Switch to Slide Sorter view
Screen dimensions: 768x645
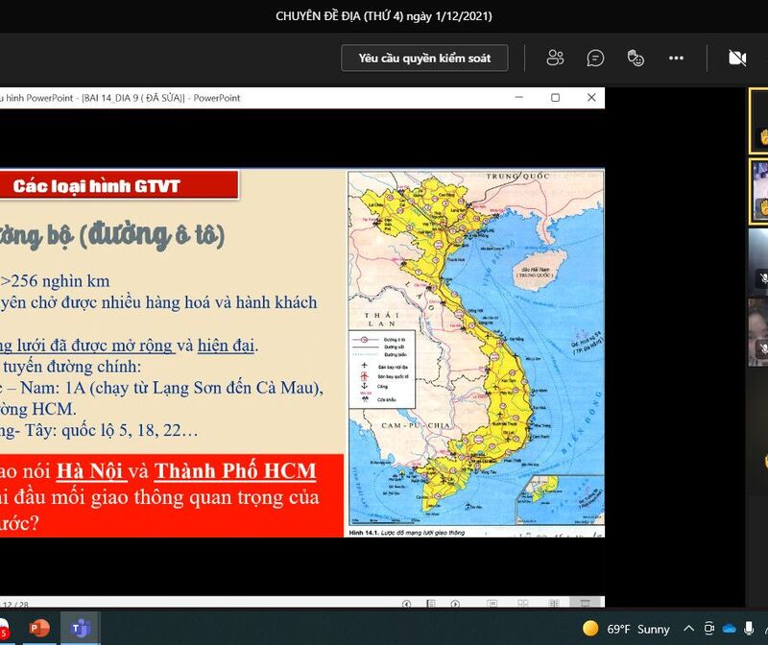pos(521,604)
